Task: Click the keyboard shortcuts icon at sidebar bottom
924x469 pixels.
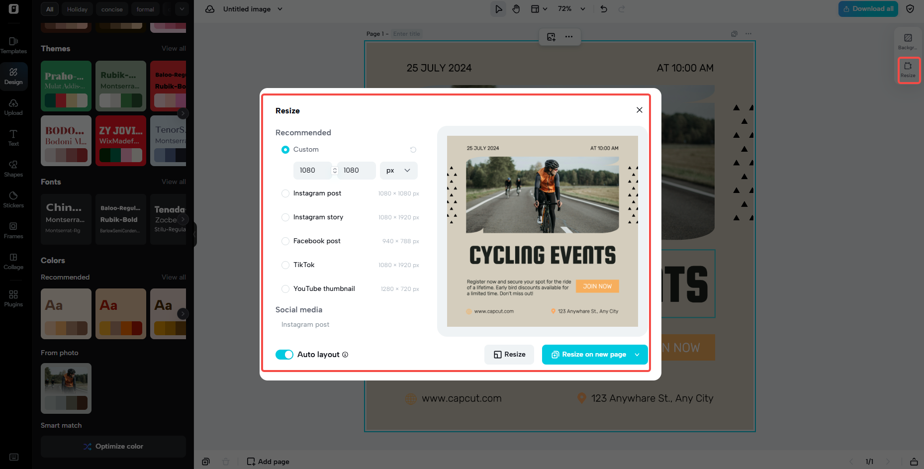Action: (x=14, y=457)
